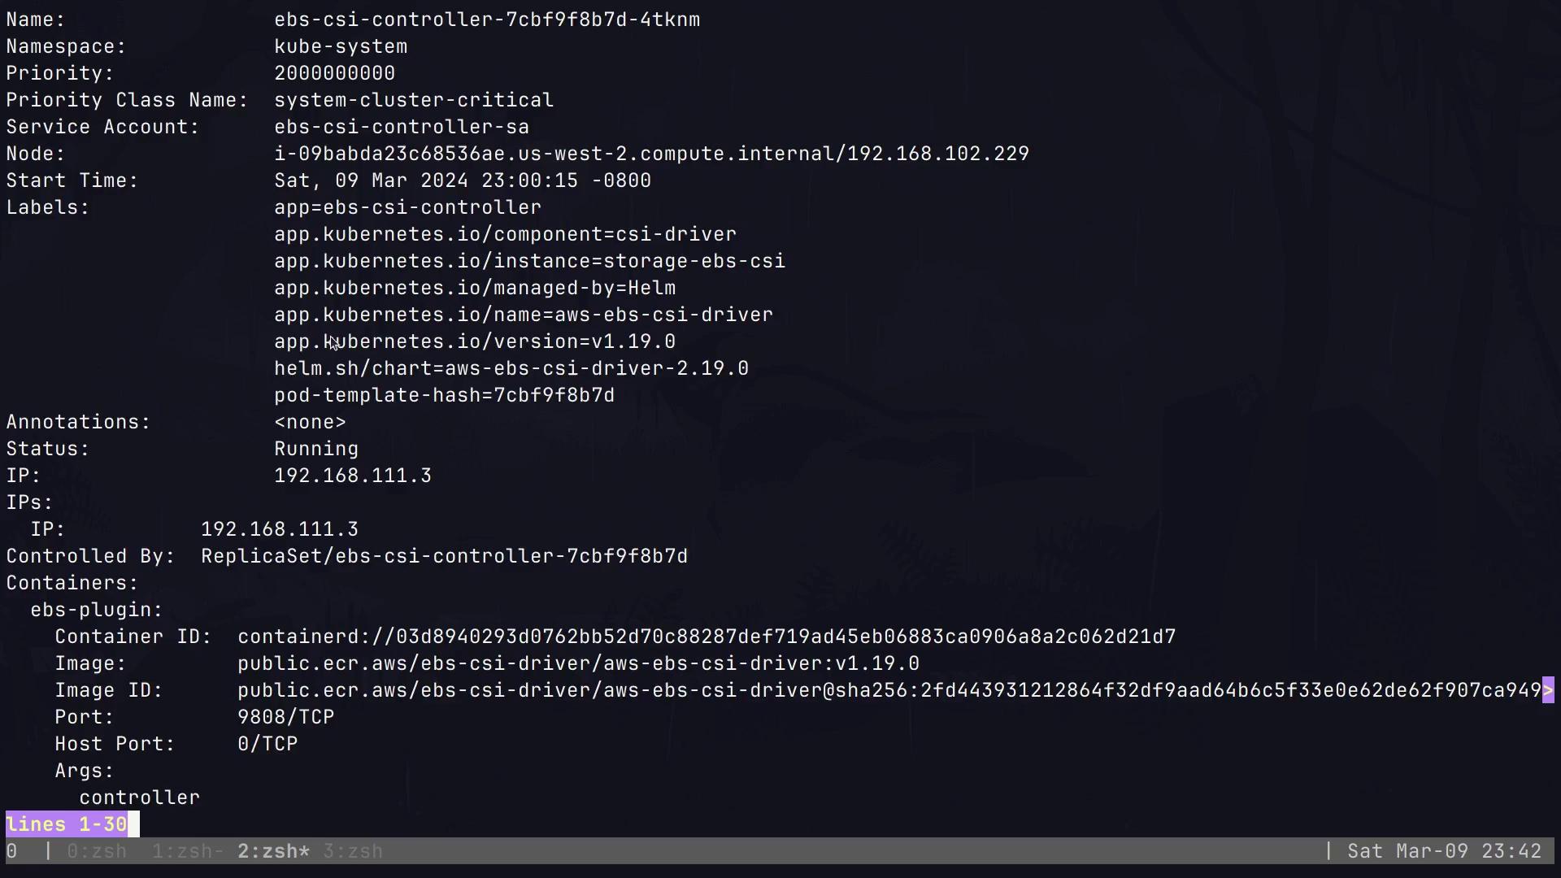Switch to tmux window 0:zsh
The image size is (1561, 878).
click(x=96, y=851)
